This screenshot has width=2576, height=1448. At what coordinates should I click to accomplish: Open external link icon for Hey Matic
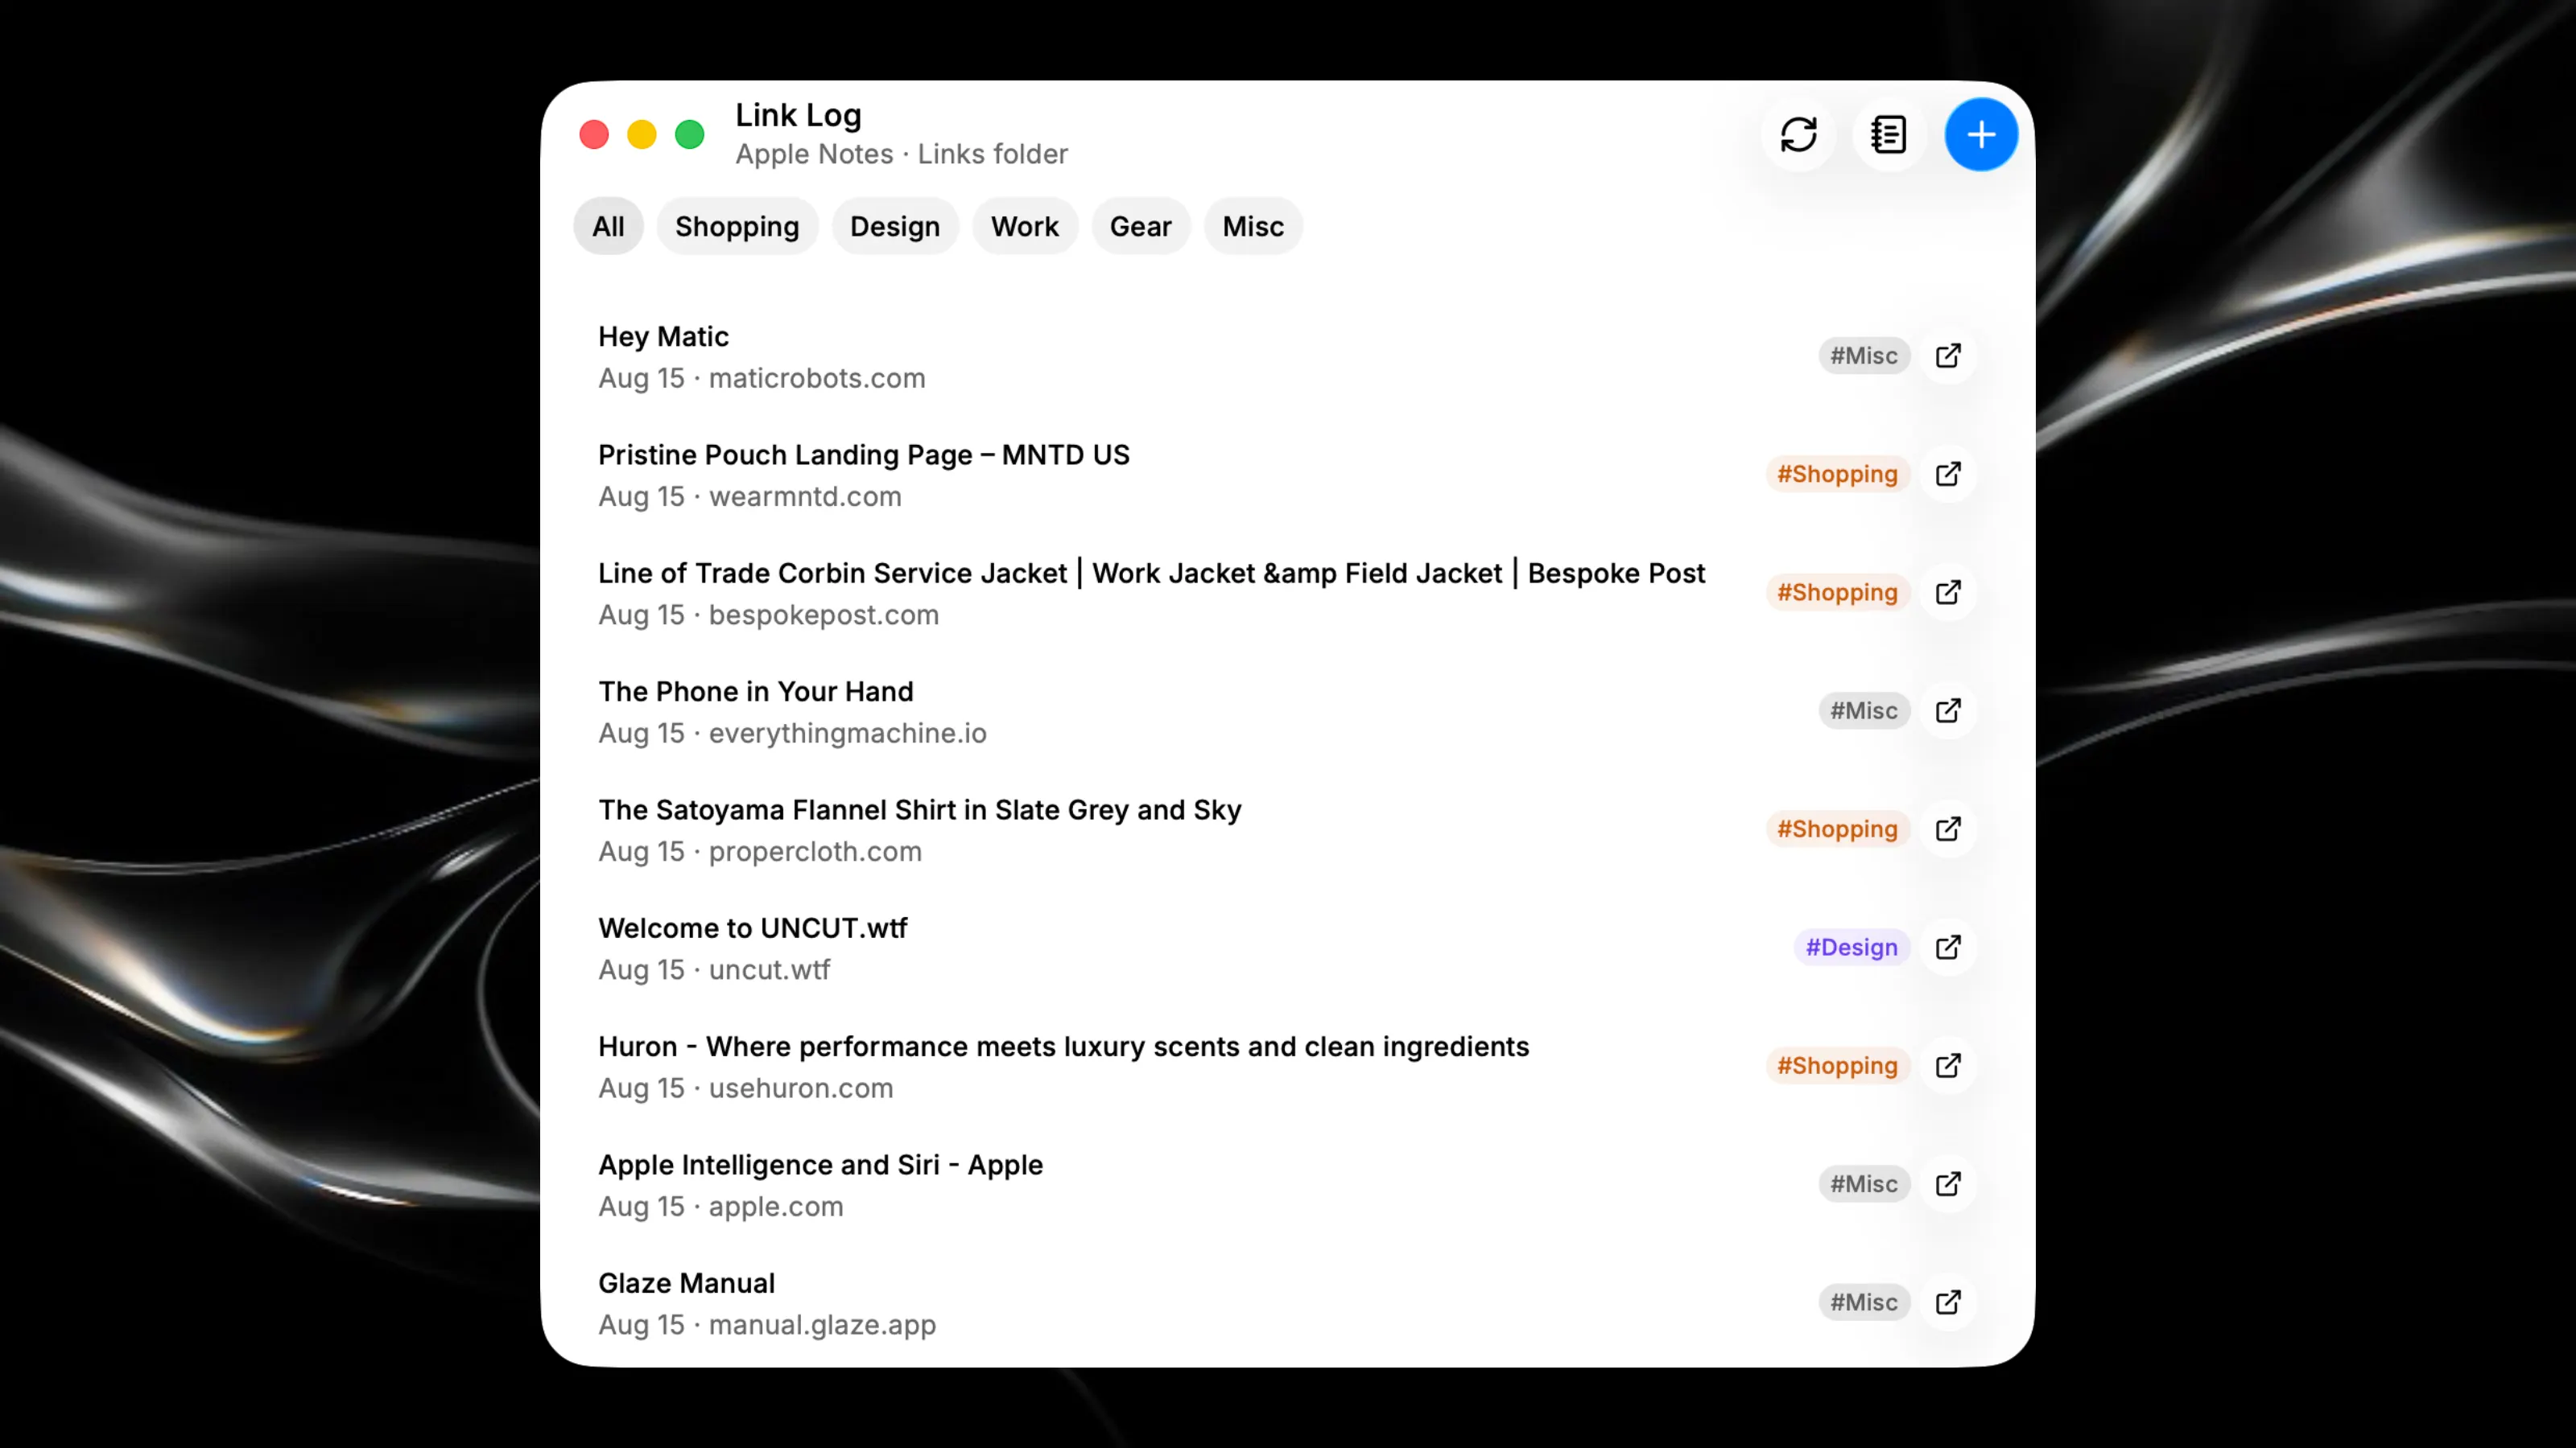1948,356
